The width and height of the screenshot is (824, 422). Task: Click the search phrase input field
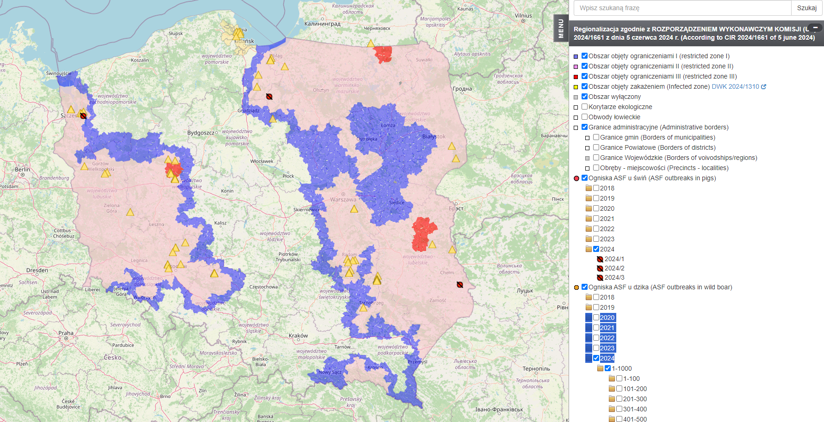tap(682, 8)
